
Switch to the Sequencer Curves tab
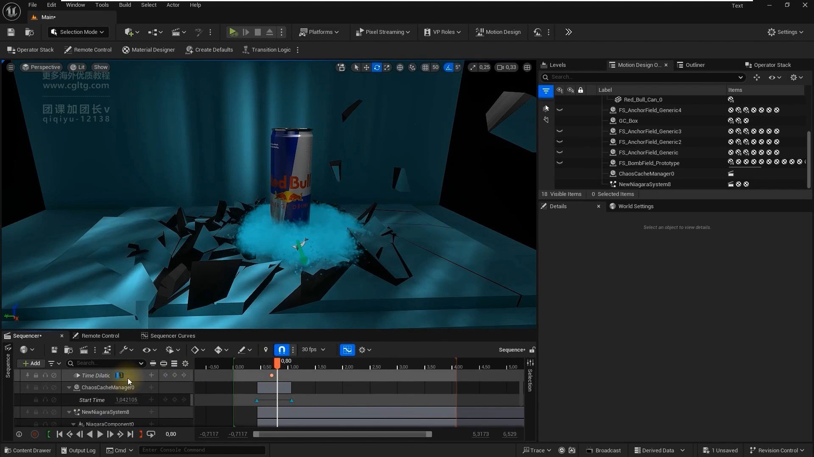coord(168,336)
